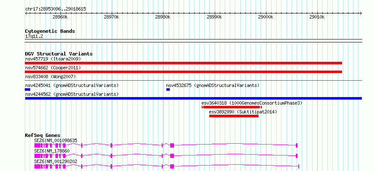Click the rightmost exon of SEZ6 NM_001098635
This screenshot has width=374, height=171.
[x=297, y=145]
